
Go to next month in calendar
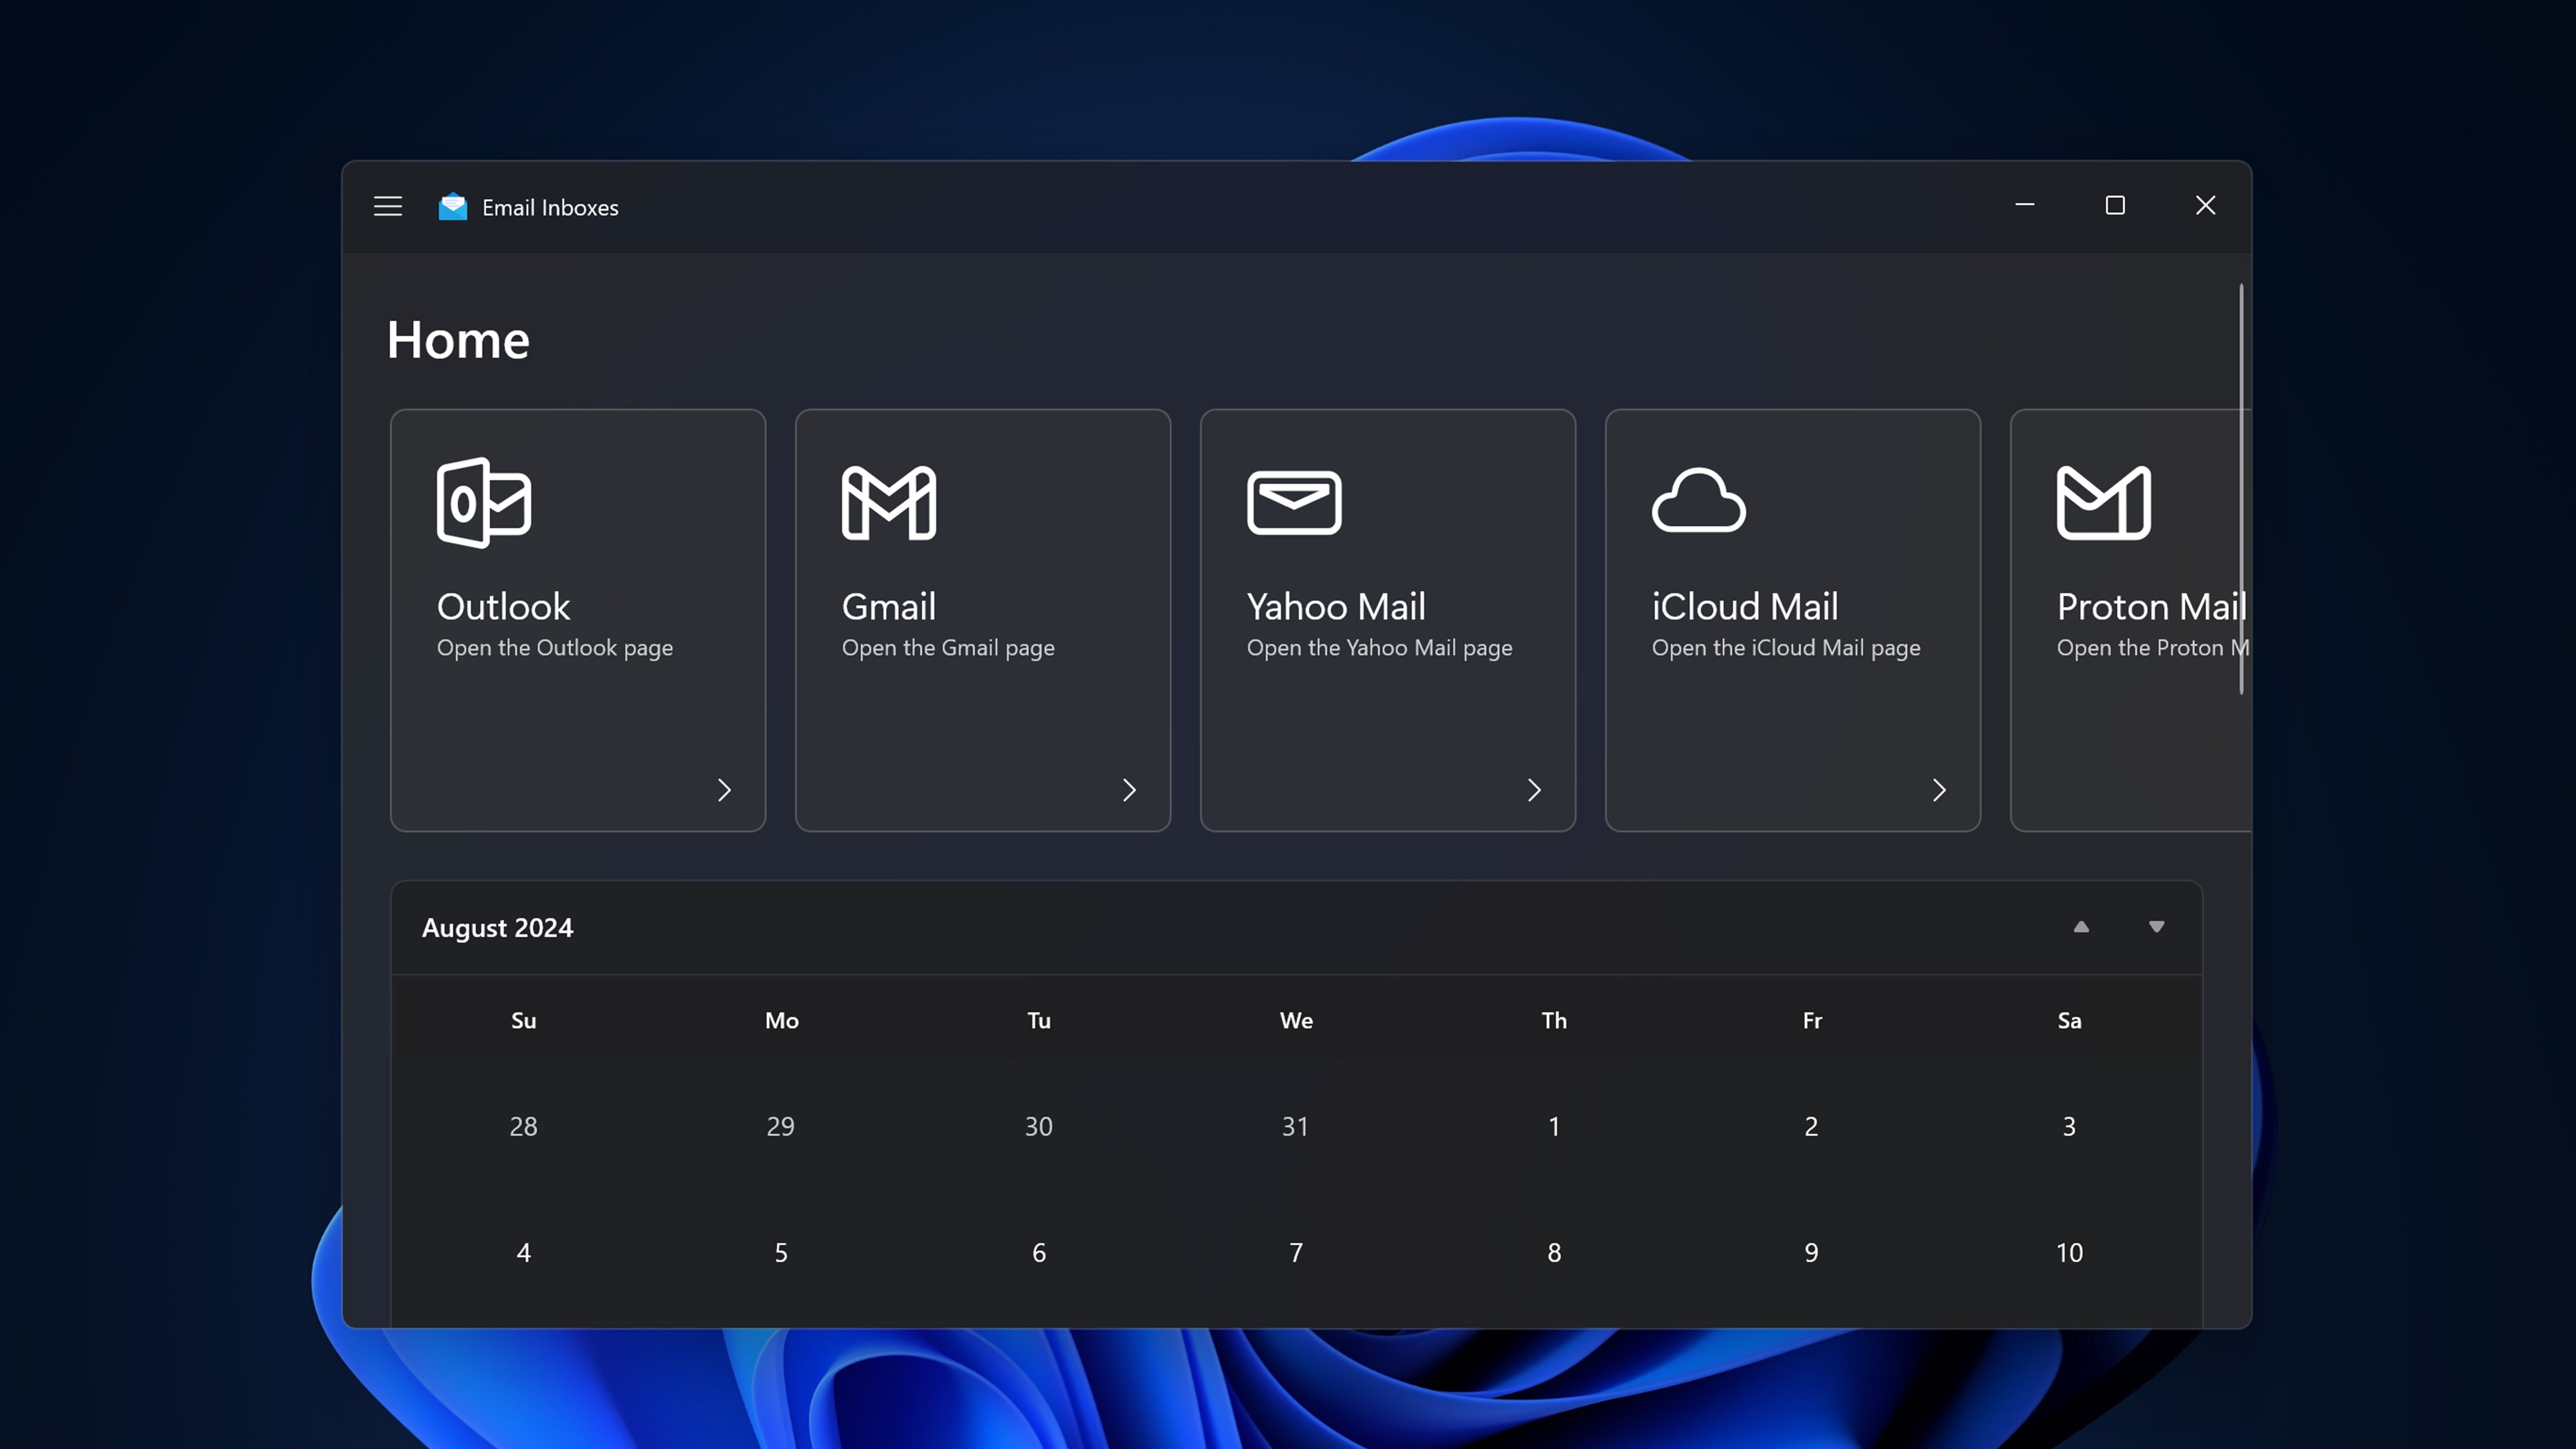pos(2156,927)
